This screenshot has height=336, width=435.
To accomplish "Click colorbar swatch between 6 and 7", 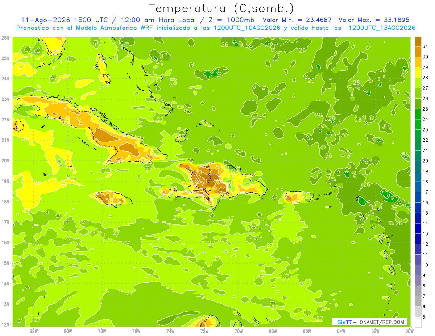I will click(418, 301).
